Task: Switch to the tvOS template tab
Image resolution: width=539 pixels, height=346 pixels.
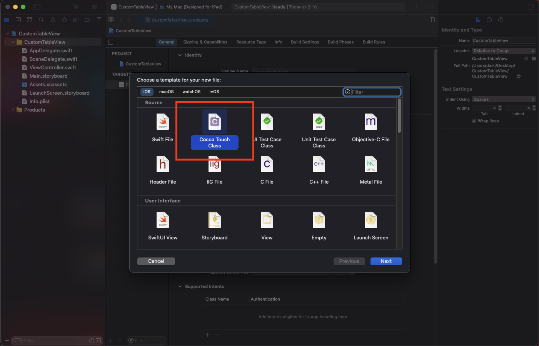Action: (214, 92)
